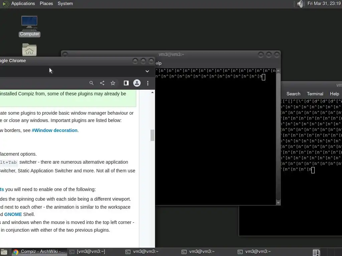Click the middle terminal scrollbar down arrow
The width and height of the screenshot is (342, 256).
(x=278, y=203)
